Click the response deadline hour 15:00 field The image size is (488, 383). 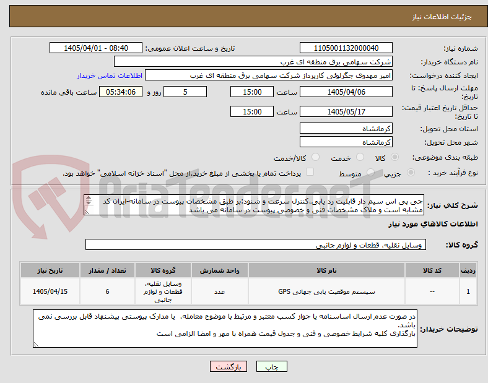tap(252, 92)
